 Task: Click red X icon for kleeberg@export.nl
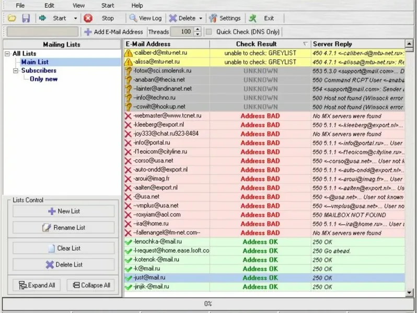(x=128, y=125)
